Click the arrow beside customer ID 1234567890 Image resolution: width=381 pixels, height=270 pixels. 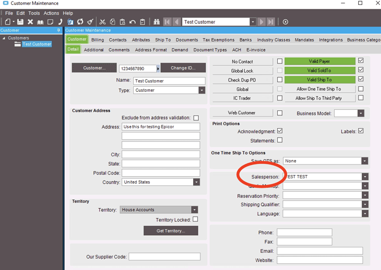coord(158,68)
